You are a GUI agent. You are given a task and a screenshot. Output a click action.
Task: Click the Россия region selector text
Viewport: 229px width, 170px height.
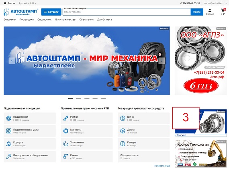pyautogui.click(x=11, y=3)
